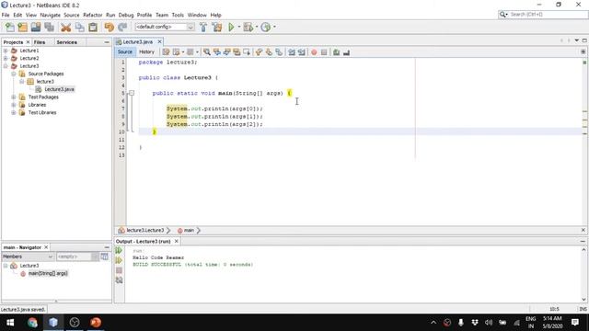This screenshot has width=589, height=331.
Task: Click Find Previous Occurrence editor icon
Action: coord(217,52)
